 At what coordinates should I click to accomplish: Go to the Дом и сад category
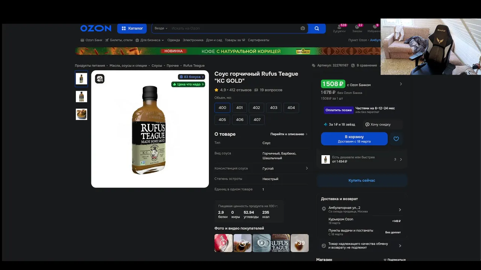pyautogui.click(x=214, y=40)
